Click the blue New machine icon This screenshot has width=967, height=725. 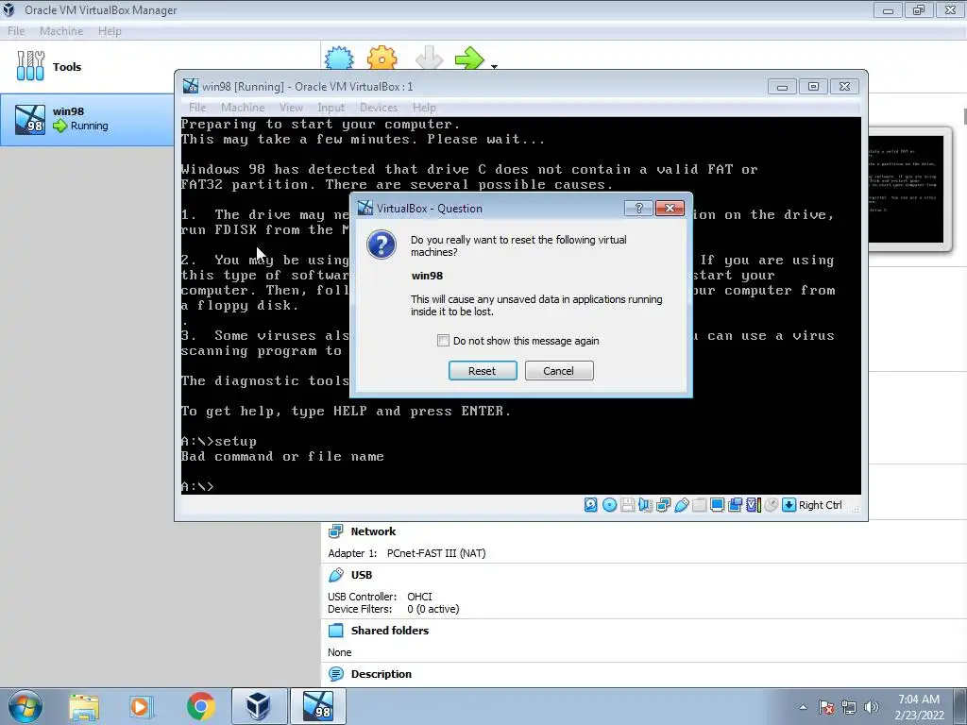pos(339,59)
